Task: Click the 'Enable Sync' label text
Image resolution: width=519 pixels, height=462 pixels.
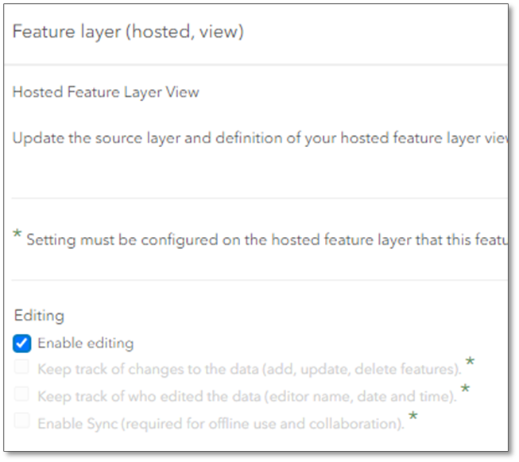Action: [220, 422]
